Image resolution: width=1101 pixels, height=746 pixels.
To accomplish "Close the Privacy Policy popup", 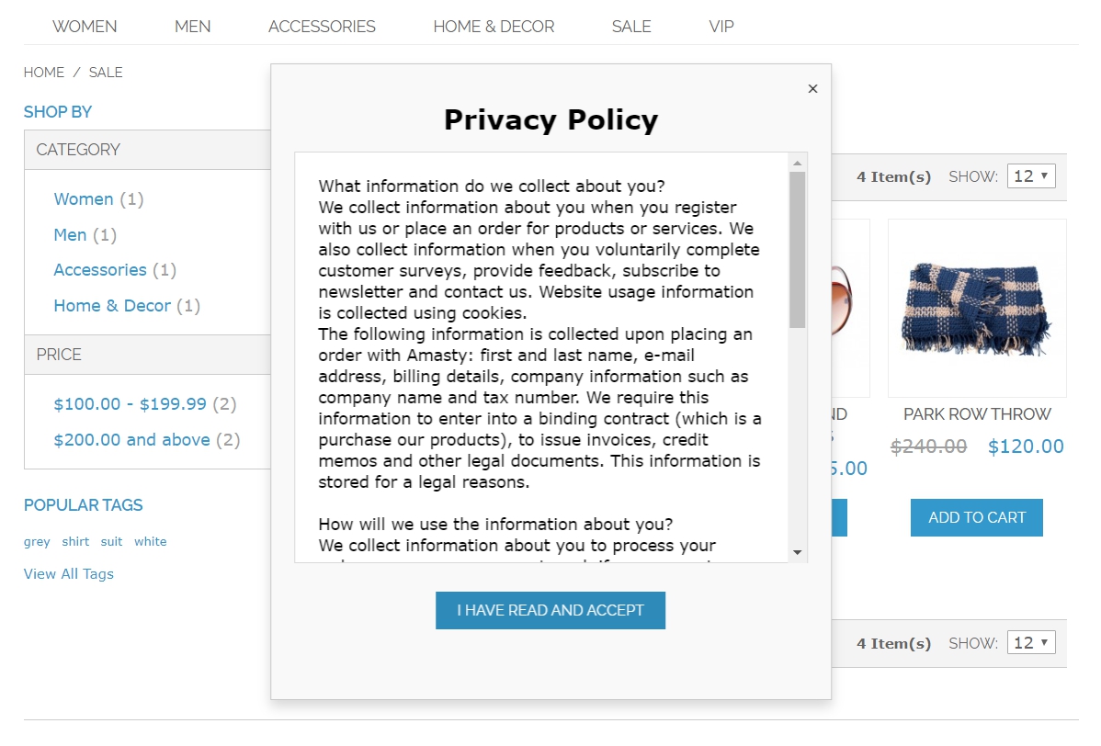I will [x=812, y=89].
